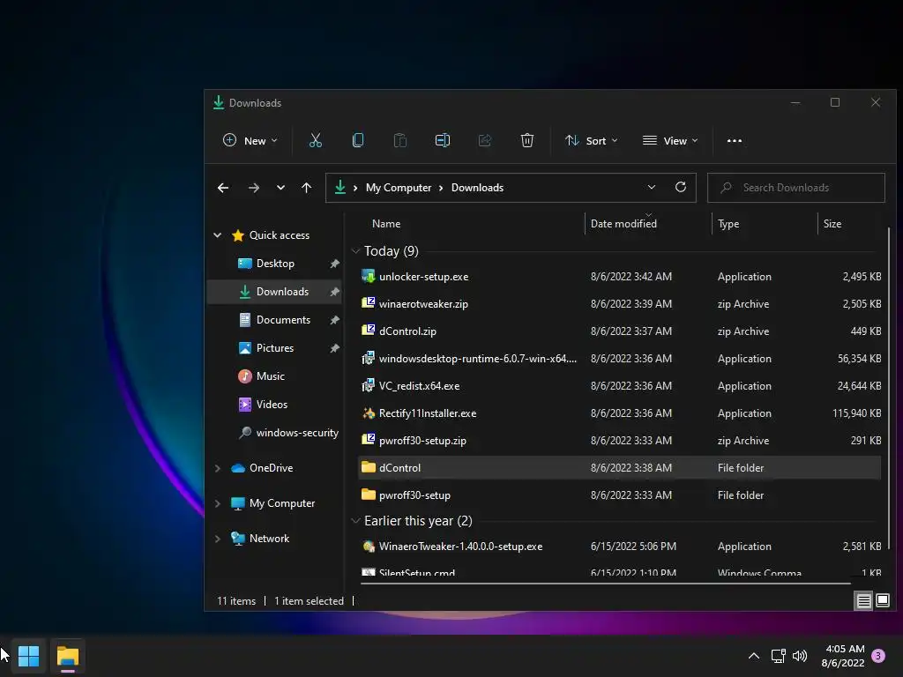Unpin Pictures via its pin icon
This screenshot has height=677, width=903.
tap(334, 348)
